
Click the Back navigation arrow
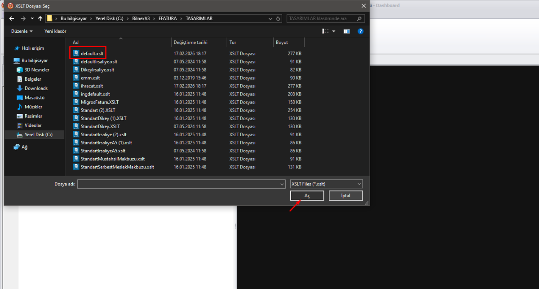point(12,19)
